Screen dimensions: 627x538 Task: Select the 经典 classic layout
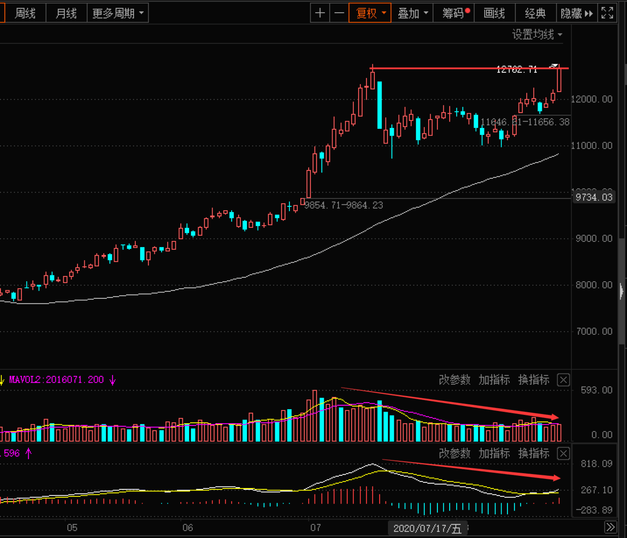pyautogui.click(x=535, y=13)
